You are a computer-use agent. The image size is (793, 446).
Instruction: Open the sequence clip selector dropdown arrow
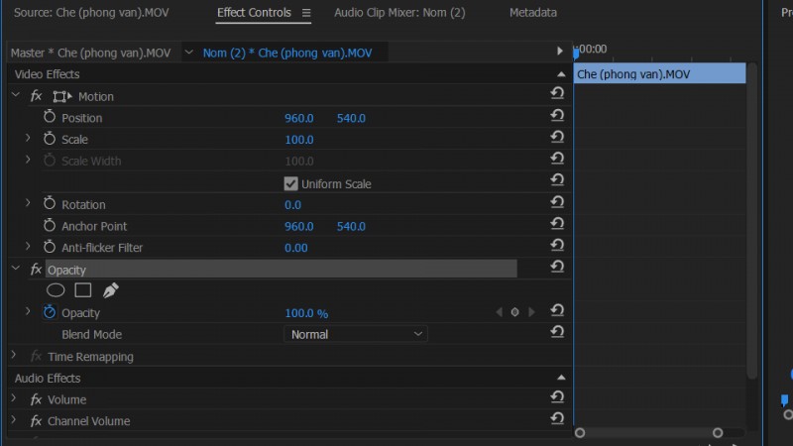point(188,53)
